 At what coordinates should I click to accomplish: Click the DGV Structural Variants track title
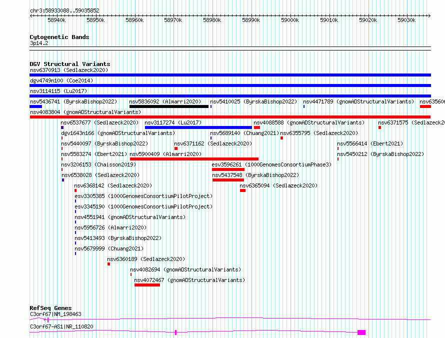(70, 64)
